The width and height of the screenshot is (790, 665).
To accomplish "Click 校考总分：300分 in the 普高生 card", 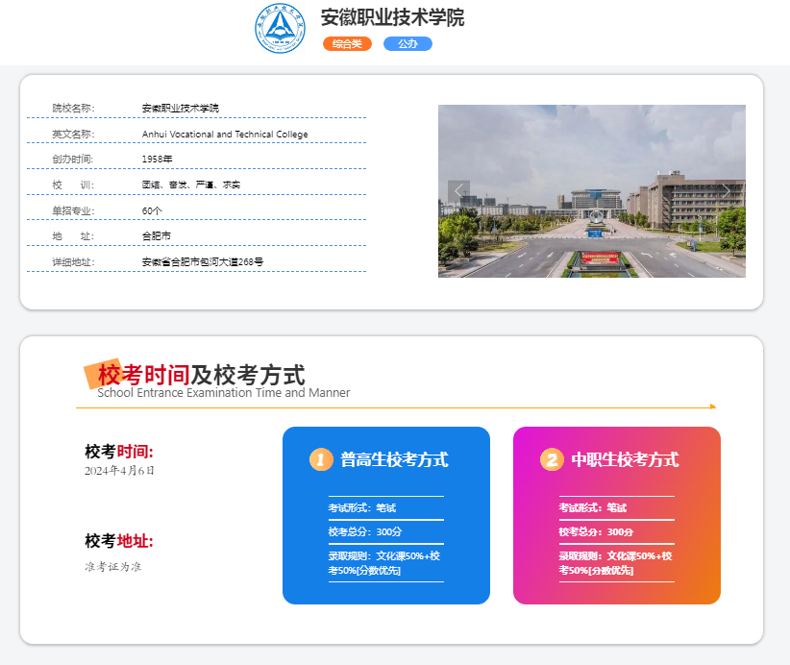I will click(x=365, y=531).
